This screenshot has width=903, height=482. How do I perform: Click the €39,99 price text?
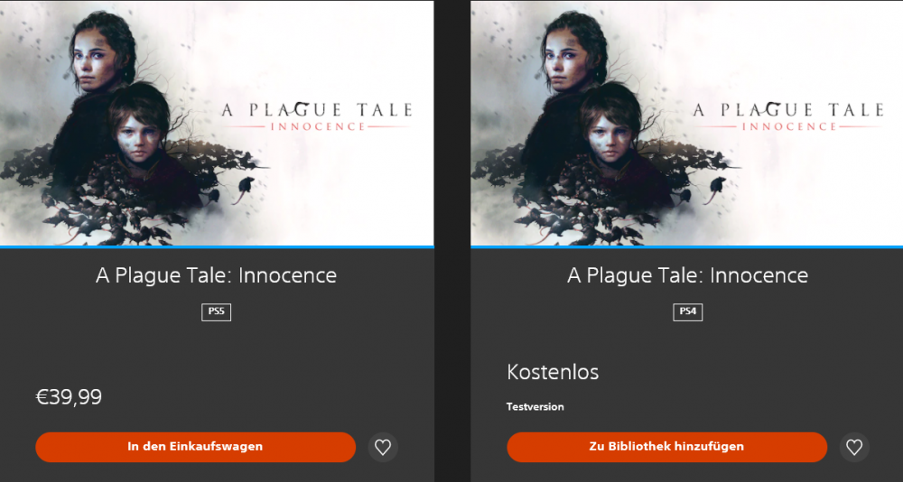tap(69, 396)
